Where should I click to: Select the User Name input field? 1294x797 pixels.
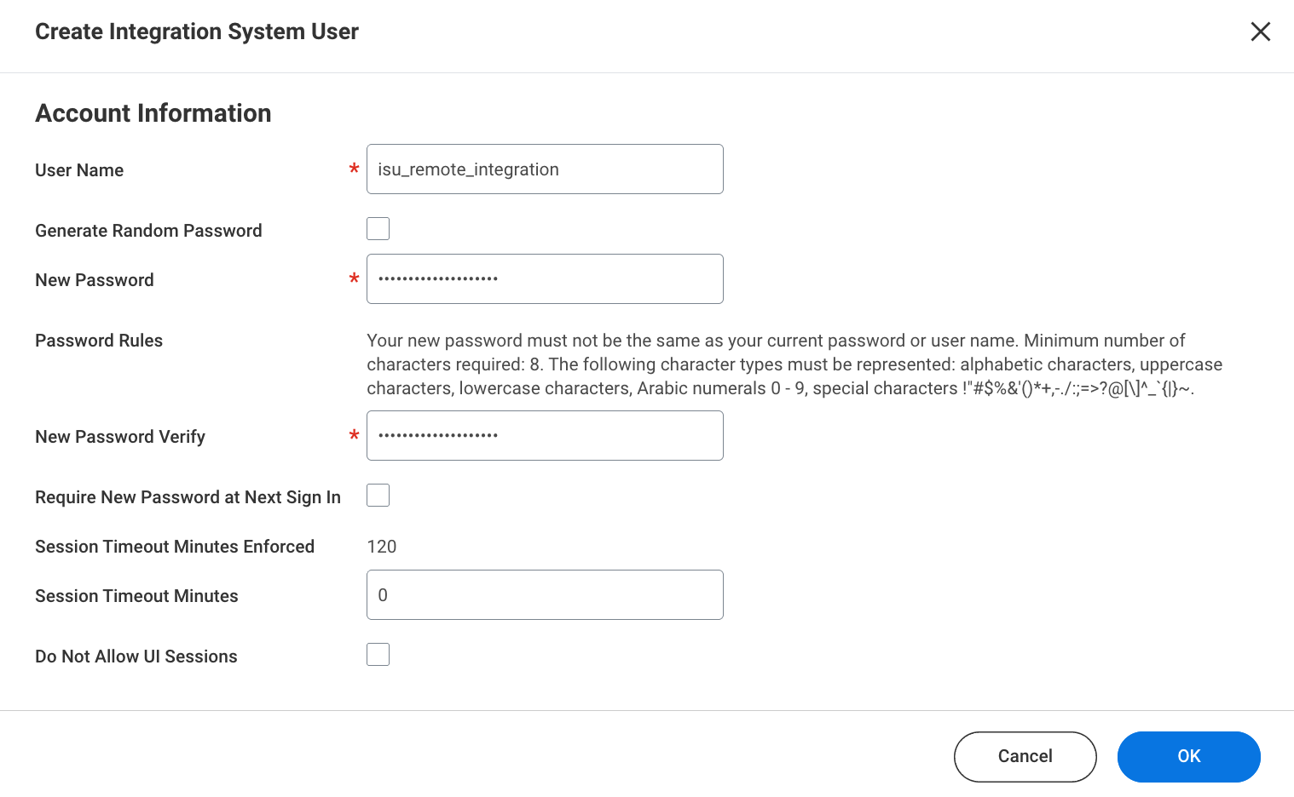point(545,169)
